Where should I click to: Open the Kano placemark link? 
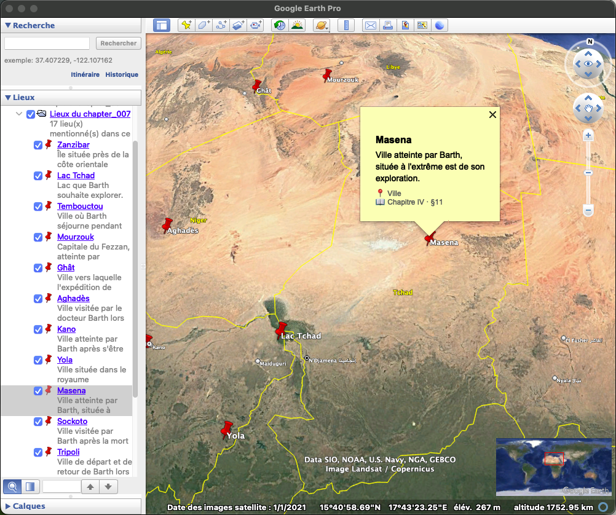66,329
